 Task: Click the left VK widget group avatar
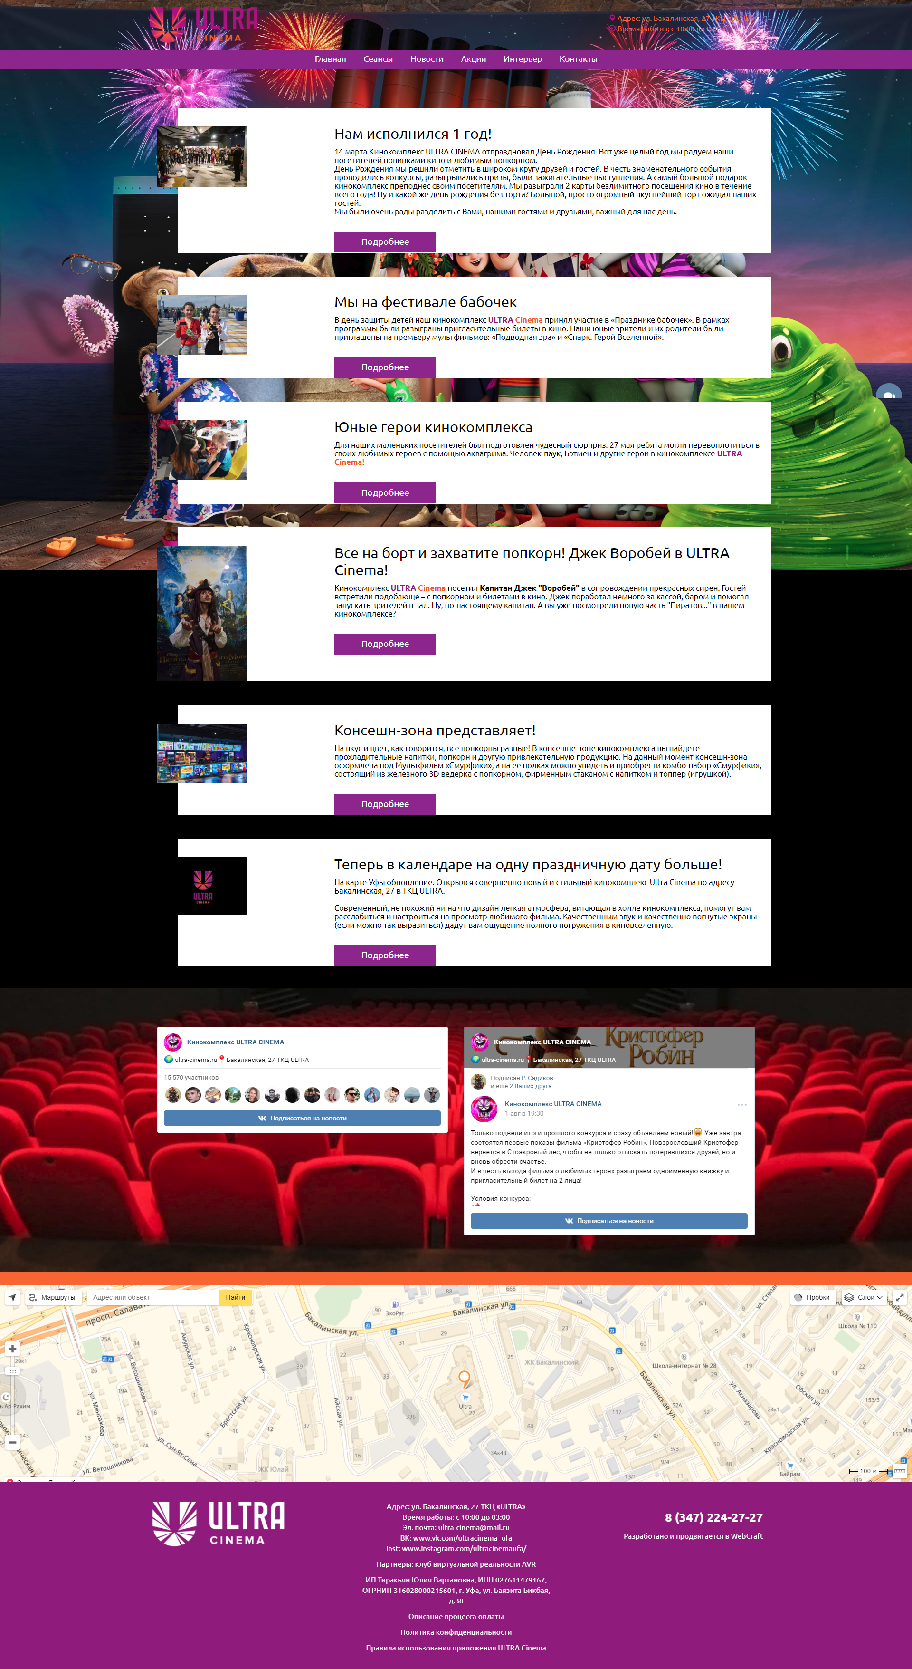[x=173, y=1042]
